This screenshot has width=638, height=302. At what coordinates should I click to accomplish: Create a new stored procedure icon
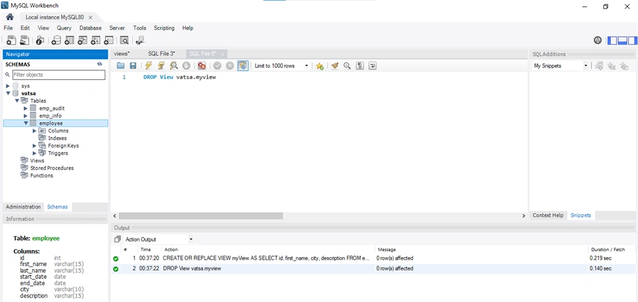coord(95,40)
